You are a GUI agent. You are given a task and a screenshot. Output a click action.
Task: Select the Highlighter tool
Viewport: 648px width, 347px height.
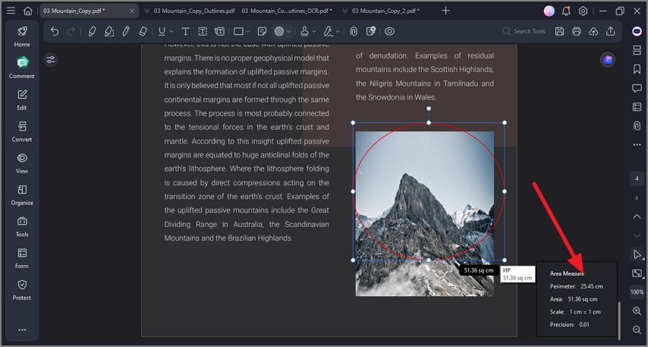92,31
